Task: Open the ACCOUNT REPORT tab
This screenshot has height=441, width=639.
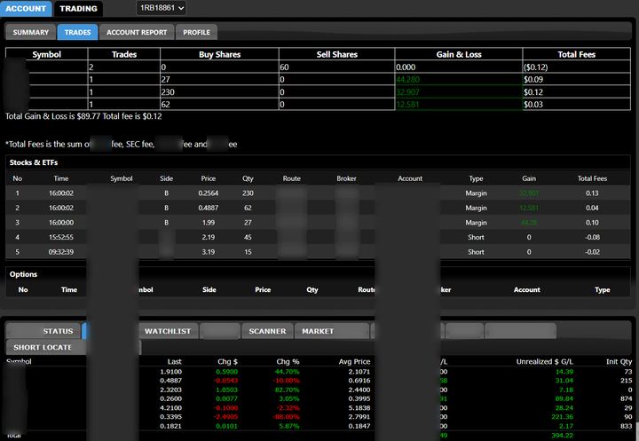Action: [137, 32]
